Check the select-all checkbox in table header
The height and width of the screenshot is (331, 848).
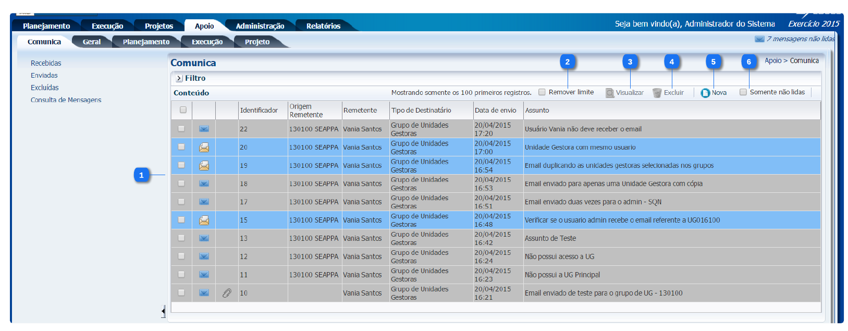[x=183, y=110]
